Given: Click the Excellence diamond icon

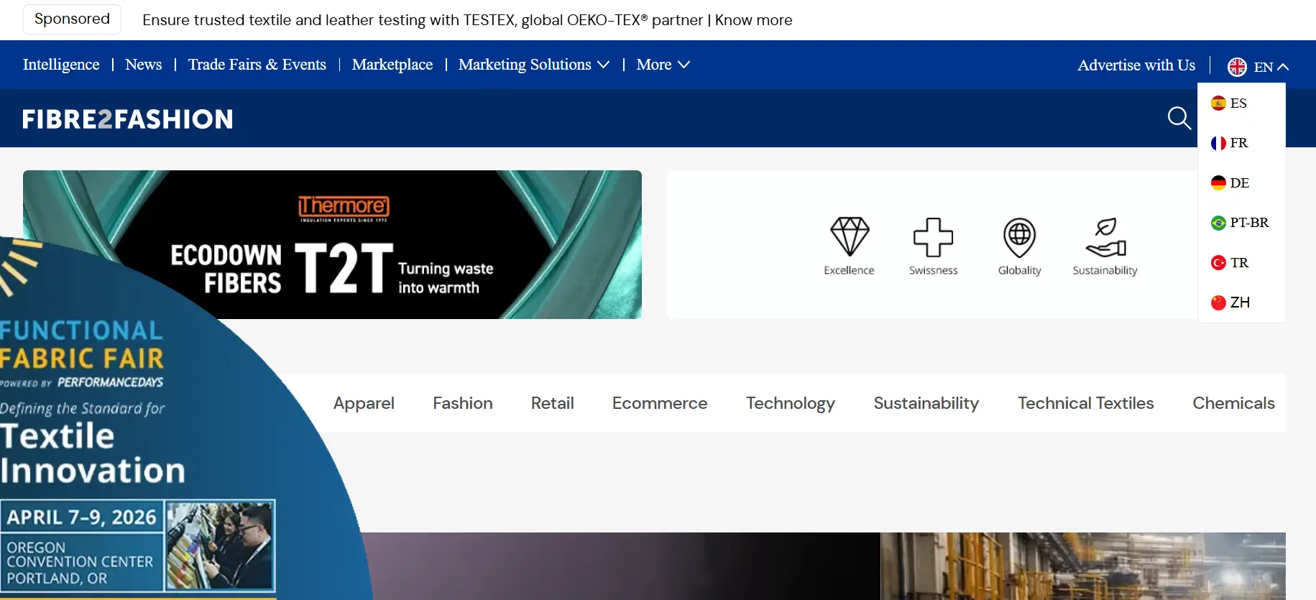Looking at the screenshot, I should 850,236.
